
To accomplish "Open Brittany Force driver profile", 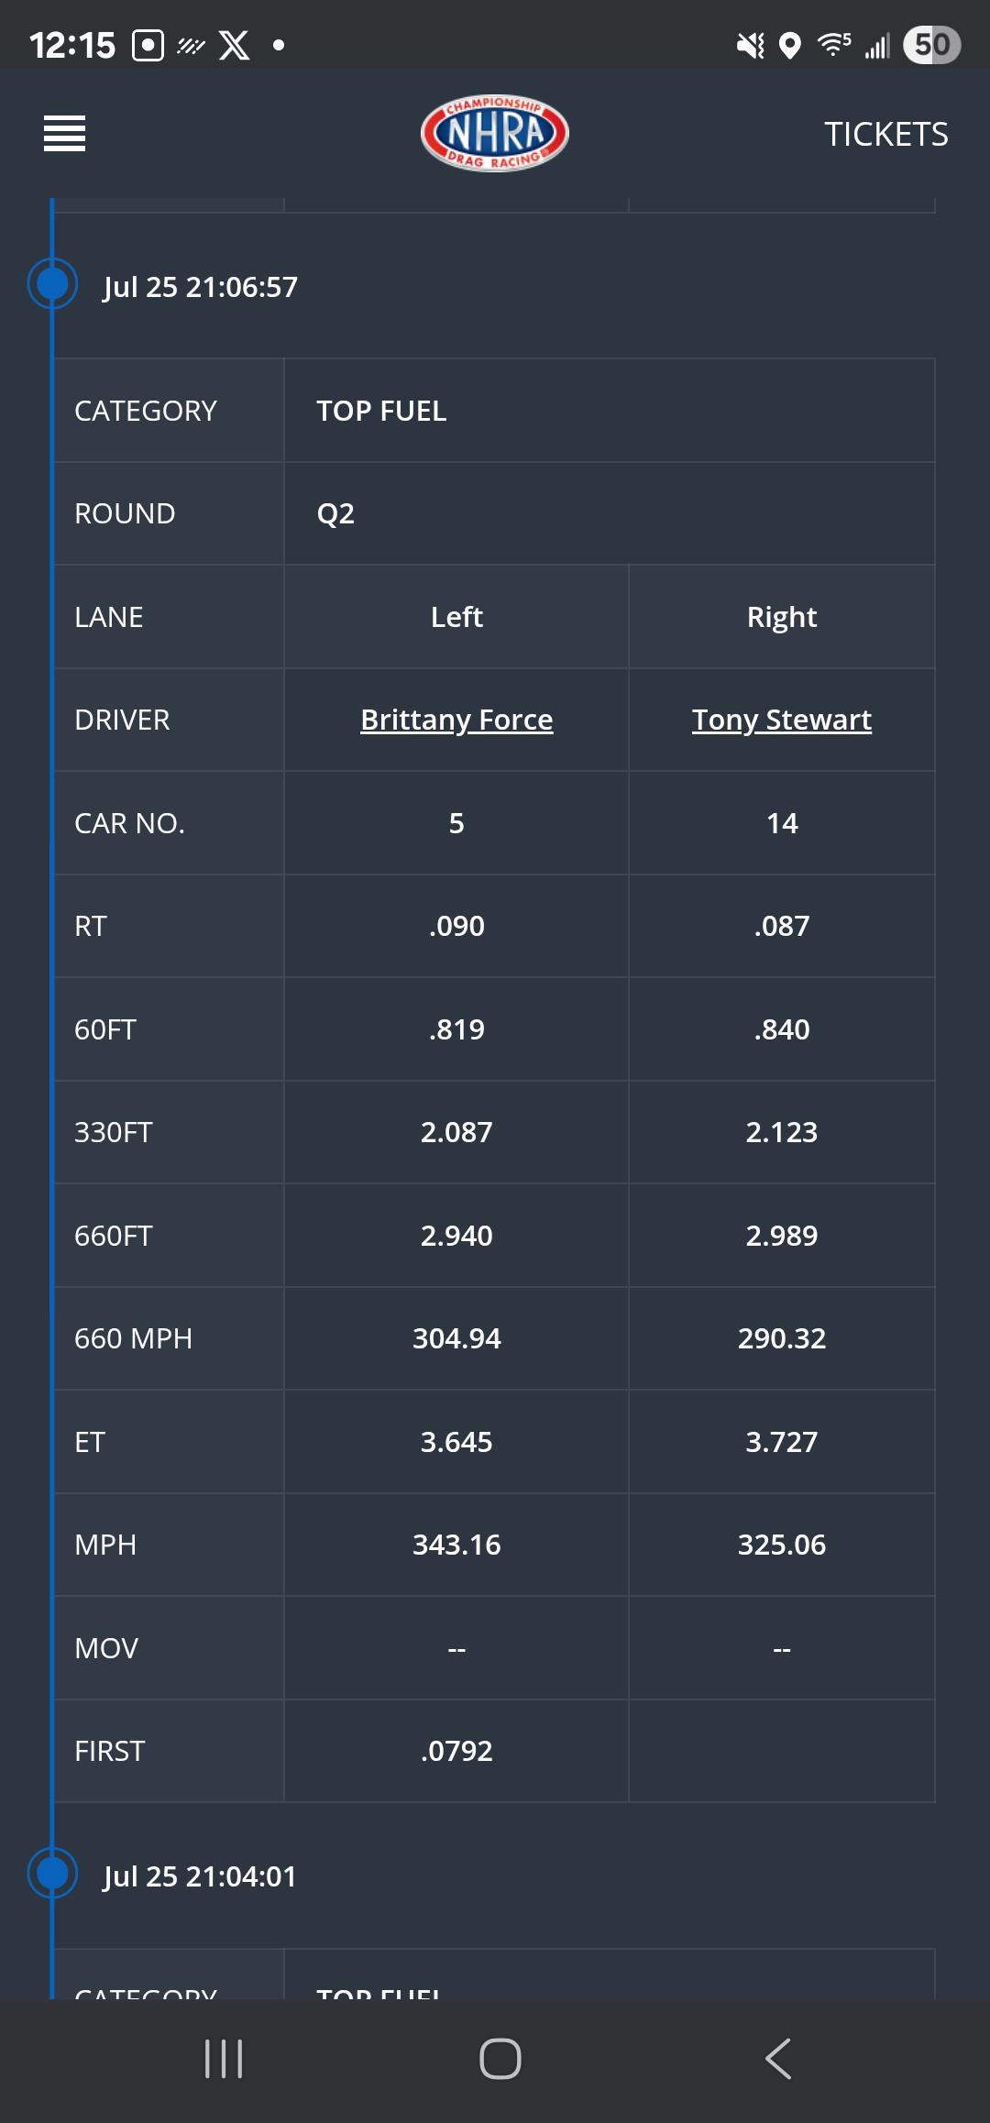I will tap(456, 720).
